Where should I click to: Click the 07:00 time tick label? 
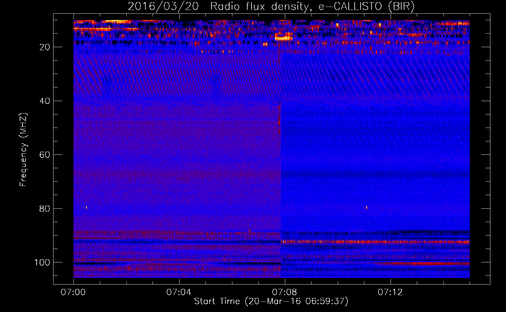73,292
